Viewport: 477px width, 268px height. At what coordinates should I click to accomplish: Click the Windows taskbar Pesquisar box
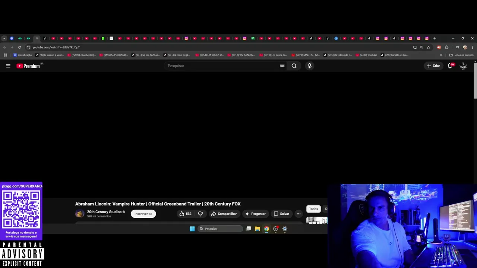pos(220,229)
